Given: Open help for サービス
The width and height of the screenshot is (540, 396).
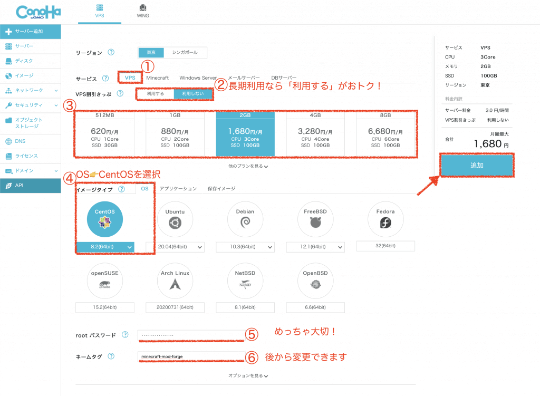Looking at the screenshot, I should point(105,78).
